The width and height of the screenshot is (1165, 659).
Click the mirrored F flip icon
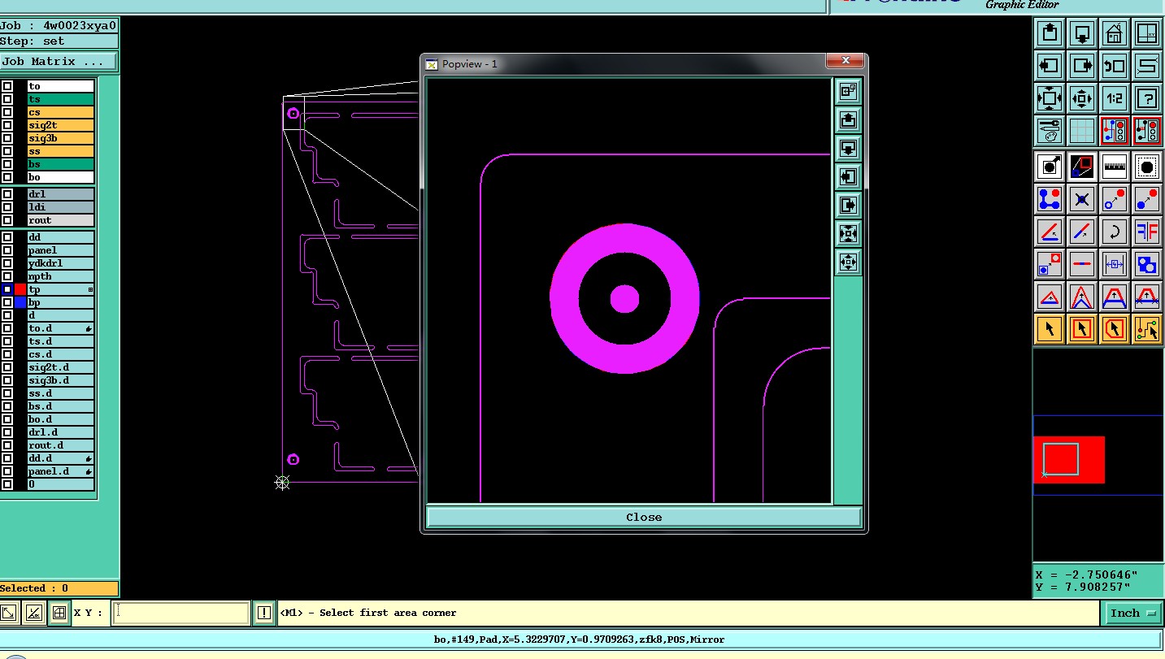click(1147, 232)
